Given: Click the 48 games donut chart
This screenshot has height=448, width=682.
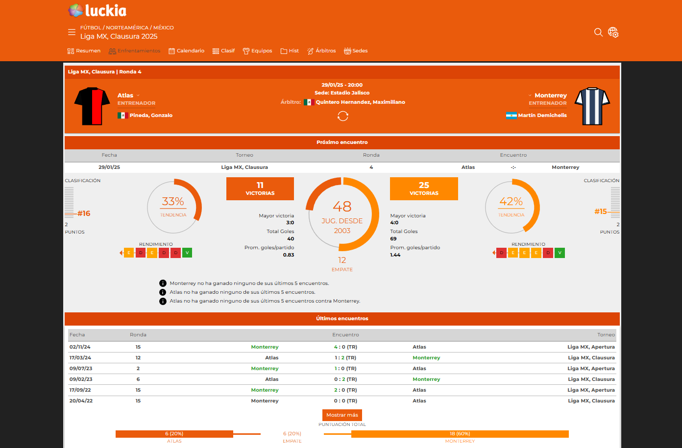Looking at the screenshot, I should [342, 214].
